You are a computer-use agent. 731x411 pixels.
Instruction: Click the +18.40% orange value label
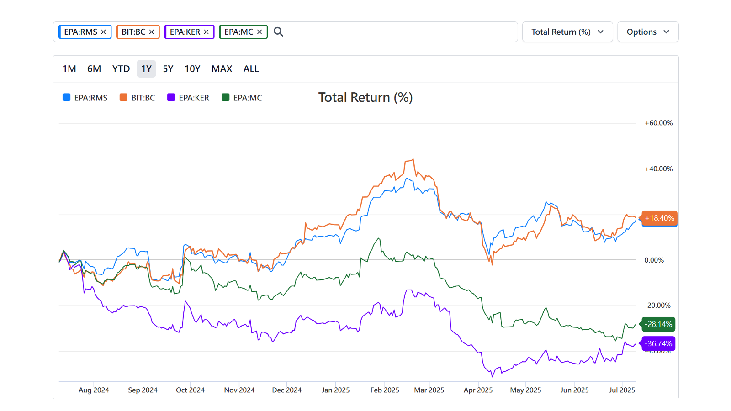[x=659, y=218]
